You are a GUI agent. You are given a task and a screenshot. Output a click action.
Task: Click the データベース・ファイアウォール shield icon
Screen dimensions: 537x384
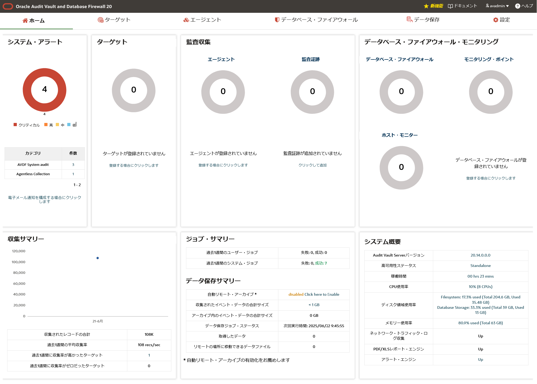tap(277, 20)
